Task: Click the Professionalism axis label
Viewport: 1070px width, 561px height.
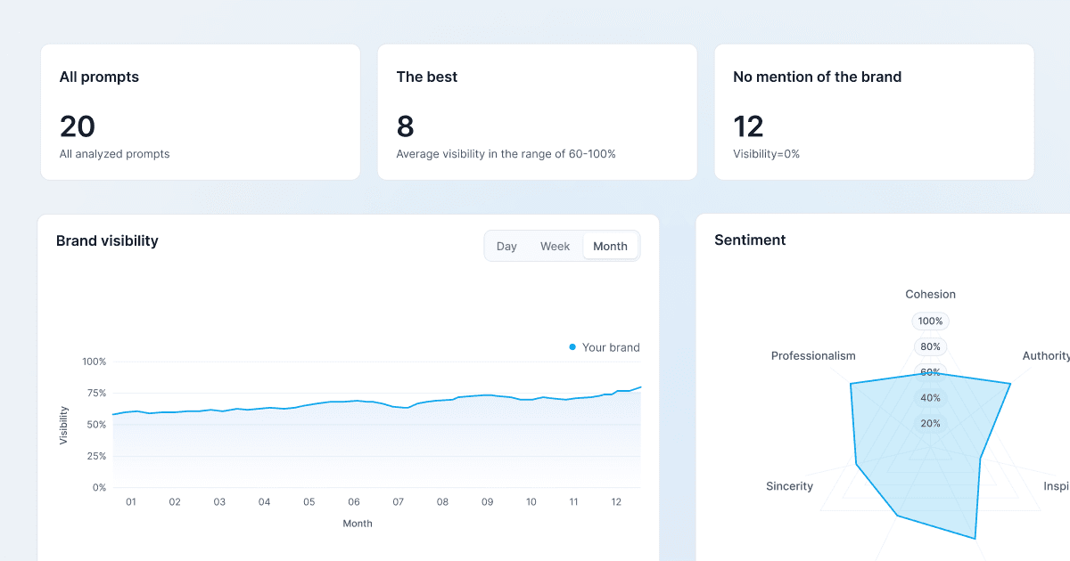Action: tap(813, 356)
